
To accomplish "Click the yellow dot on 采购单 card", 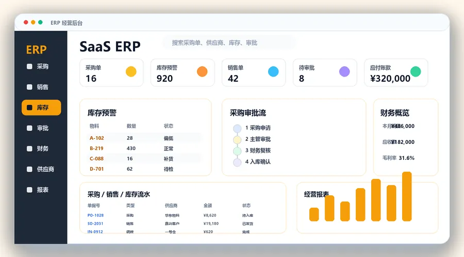I will coord(131,71).
